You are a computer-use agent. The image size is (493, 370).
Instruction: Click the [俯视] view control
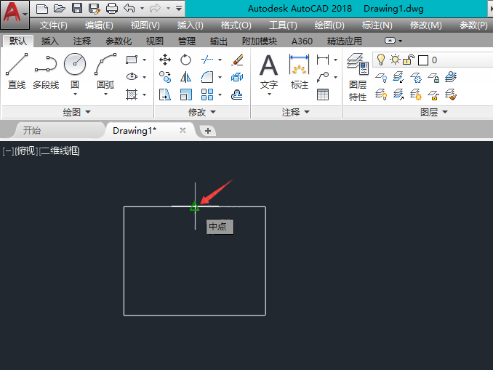tap(26, 151)
